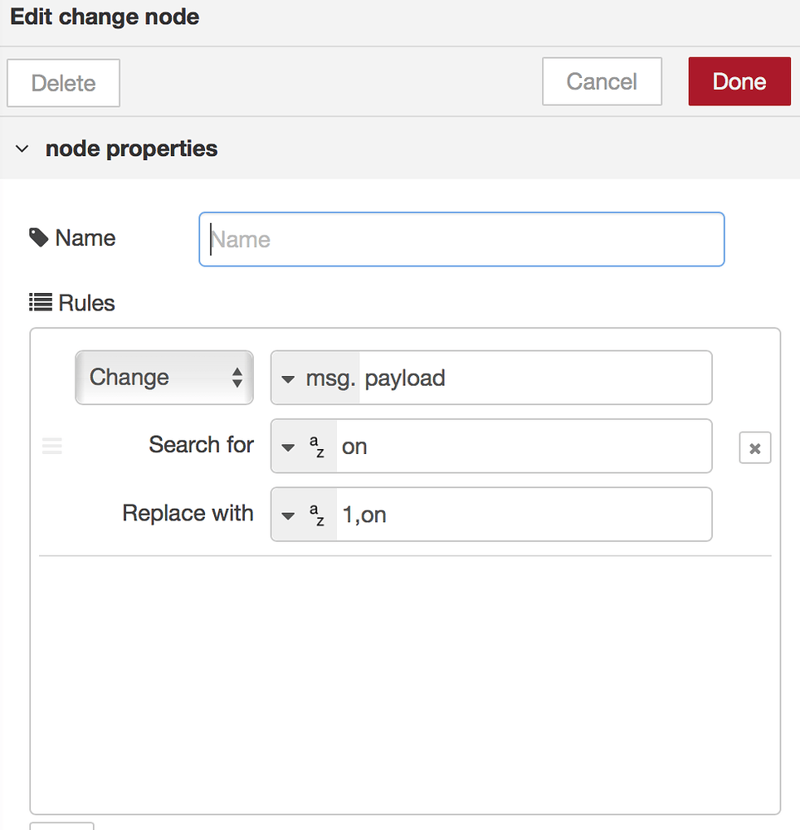
Task: Select the node properties heading
Action: 131,149
